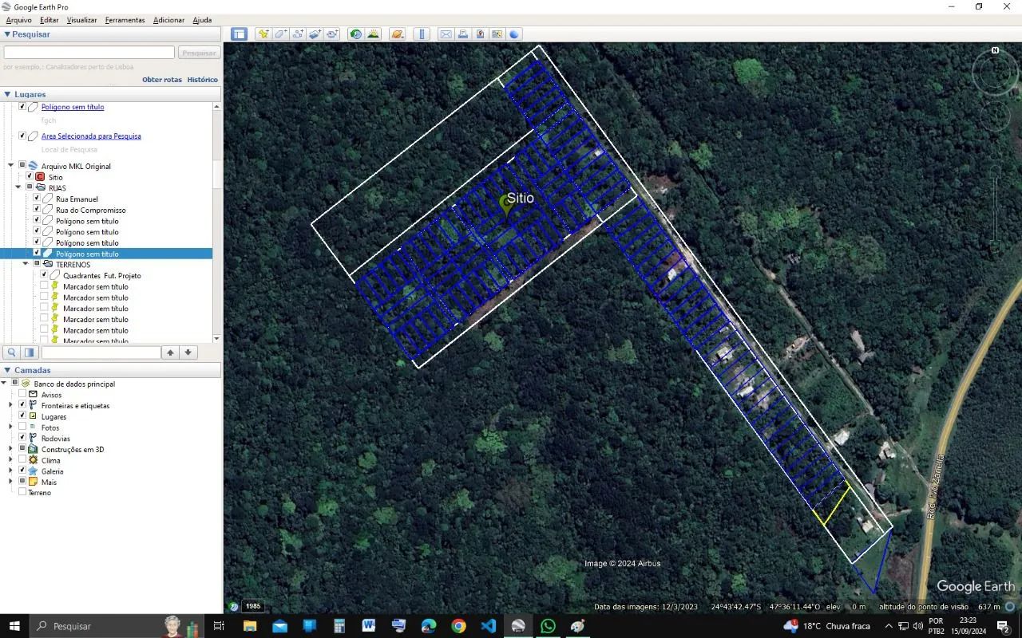Click the magnifier icon below Lugares list
1022x638 pixels.
coord(12,352)
